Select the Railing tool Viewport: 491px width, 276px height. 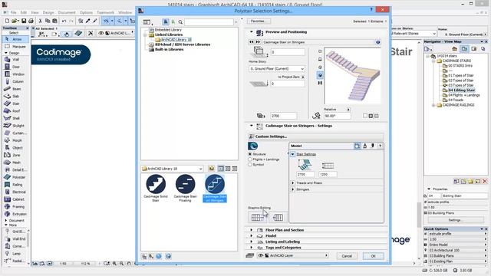[15, 185]
